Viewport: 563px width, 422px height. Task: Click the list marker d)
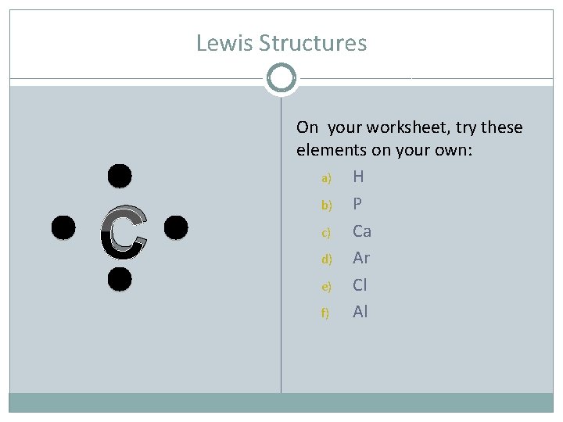coord(326,259)
